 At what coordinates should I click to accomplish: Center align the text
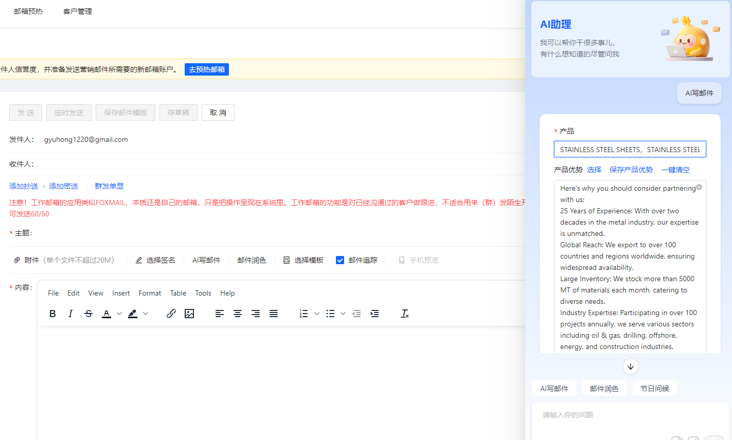(238, 314)
